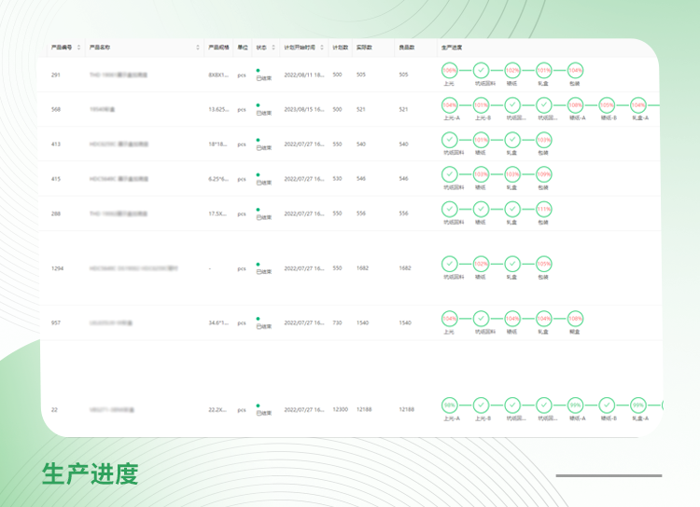Viewport: 700px width, 507px height.
Task: Sort table by 产品编号 column arrows
Action: (78, 48)
